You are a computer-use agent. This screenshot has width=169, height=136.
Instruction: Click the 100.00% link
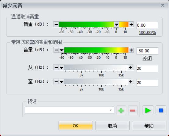click(147, 32)
